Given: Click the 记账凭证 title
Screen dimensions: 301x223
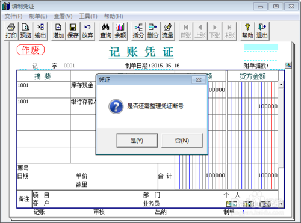Looking at the screenshot, I should click(141, 52).
